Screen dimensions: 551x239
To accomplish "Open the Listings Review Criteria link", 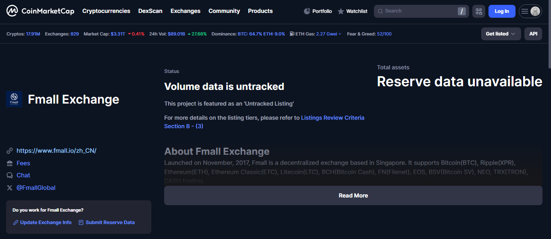I will coord(332,118).
